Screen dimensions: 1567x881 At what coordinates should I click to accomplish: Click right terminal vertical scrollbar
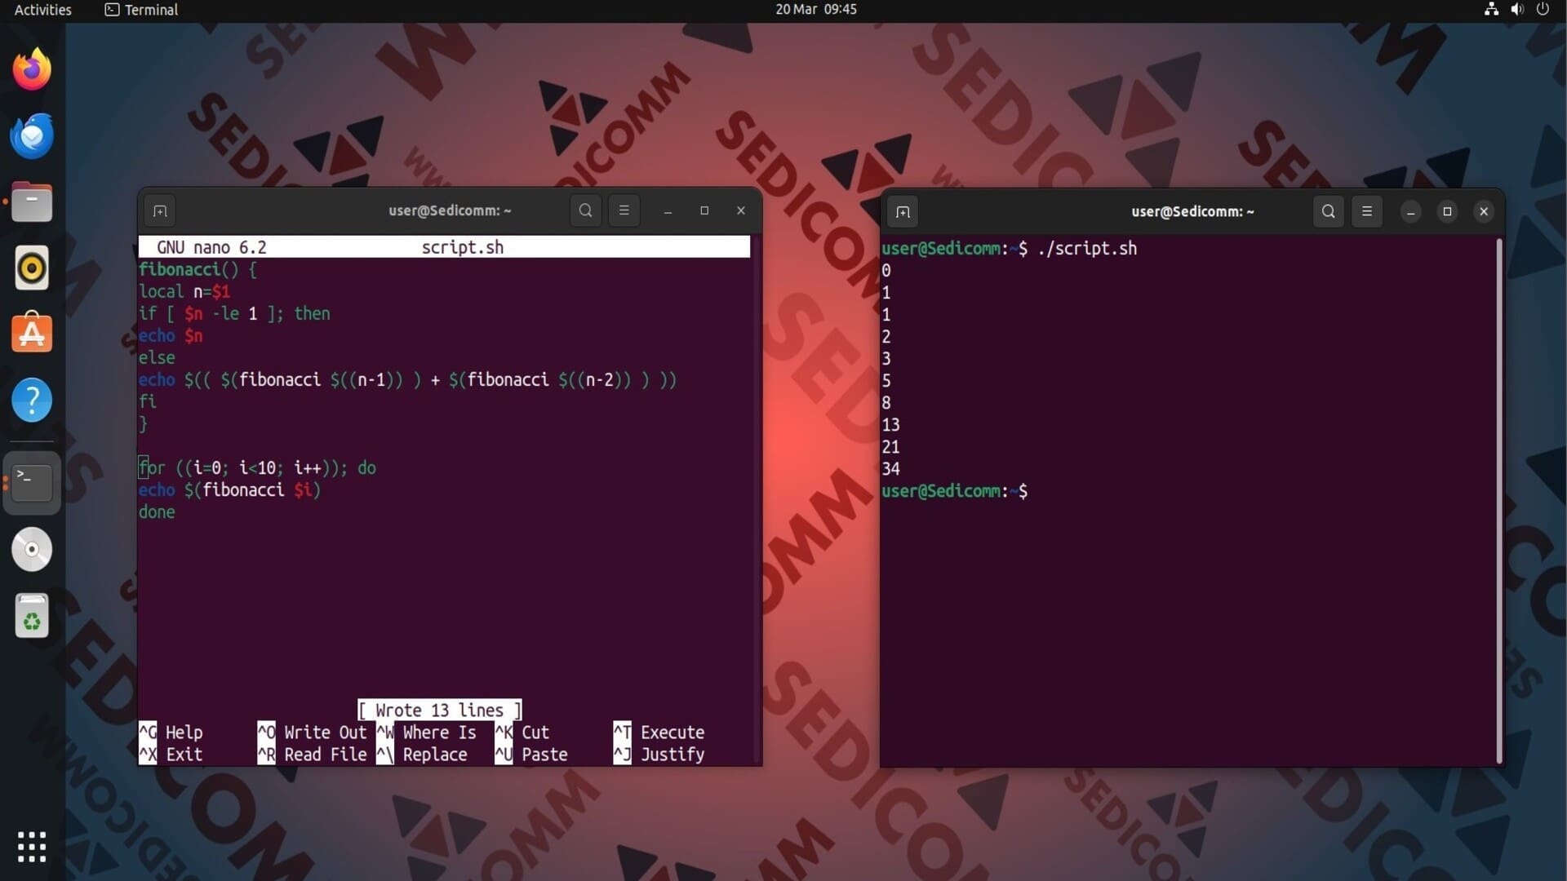pyautogui.click(x=1498, y=499)
